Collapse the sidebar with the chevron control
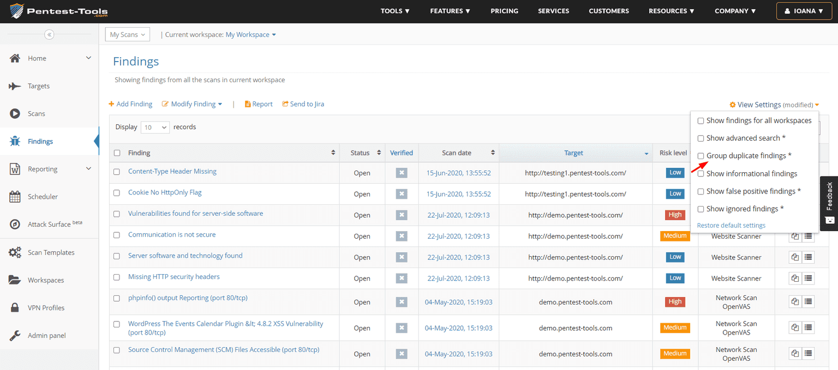 (49, 34)
